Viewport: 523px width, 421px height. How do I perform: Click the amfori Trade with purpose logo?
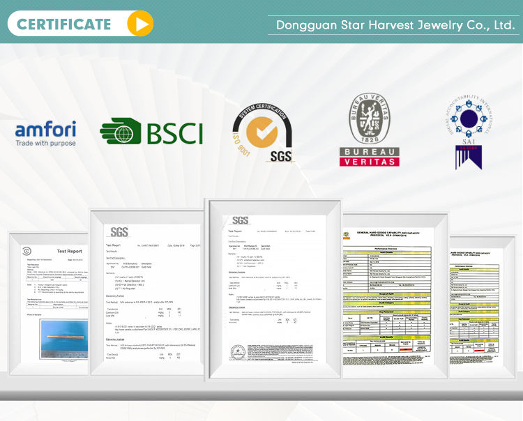click(46, 133)
